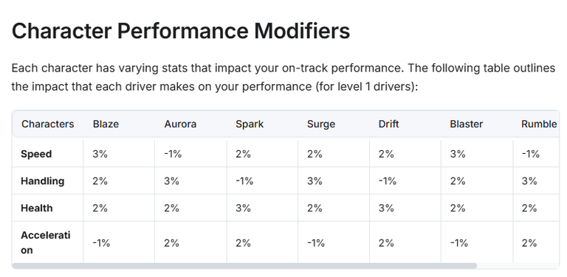Click the Characters header cell
Image resolution: width=567 pixels, height=277 pixels.
tap(47, 124)
